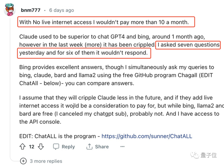Click the Share upload arrow icon

(x=89, y=147)
